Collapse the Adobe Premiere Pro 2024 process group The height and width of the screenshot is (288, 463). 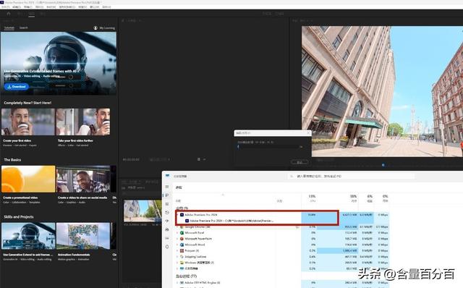coord(177,215)
